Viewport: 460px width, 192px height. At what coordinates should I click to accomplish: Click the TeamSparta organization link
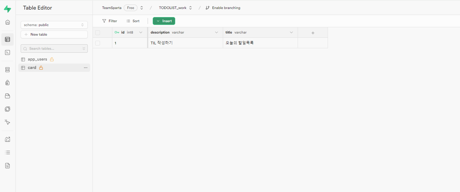pos(112,8)
